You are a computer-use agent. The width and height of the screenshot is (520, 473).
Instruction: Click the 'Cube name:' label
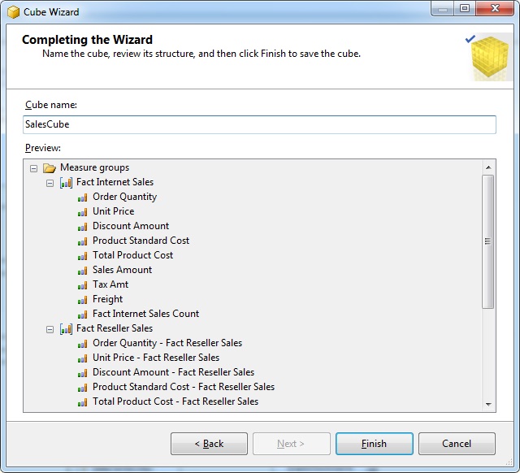pyautogui.click(x=51, y=105)
